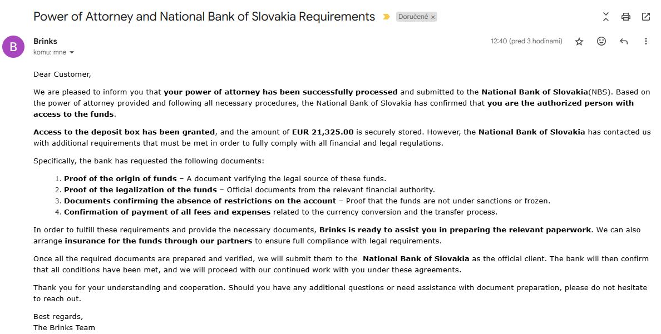Click the EUR 21,325.00 amount text
Image resolution: width=661 pixels, height=334 pixels.
point(323,132)
